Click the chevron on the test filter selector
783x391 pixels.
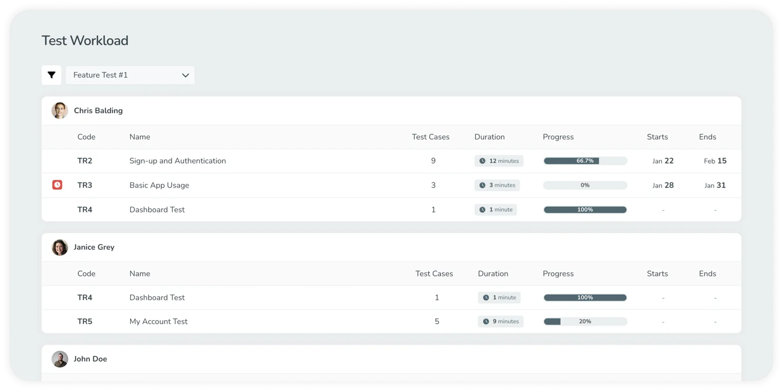coord(185,75)
